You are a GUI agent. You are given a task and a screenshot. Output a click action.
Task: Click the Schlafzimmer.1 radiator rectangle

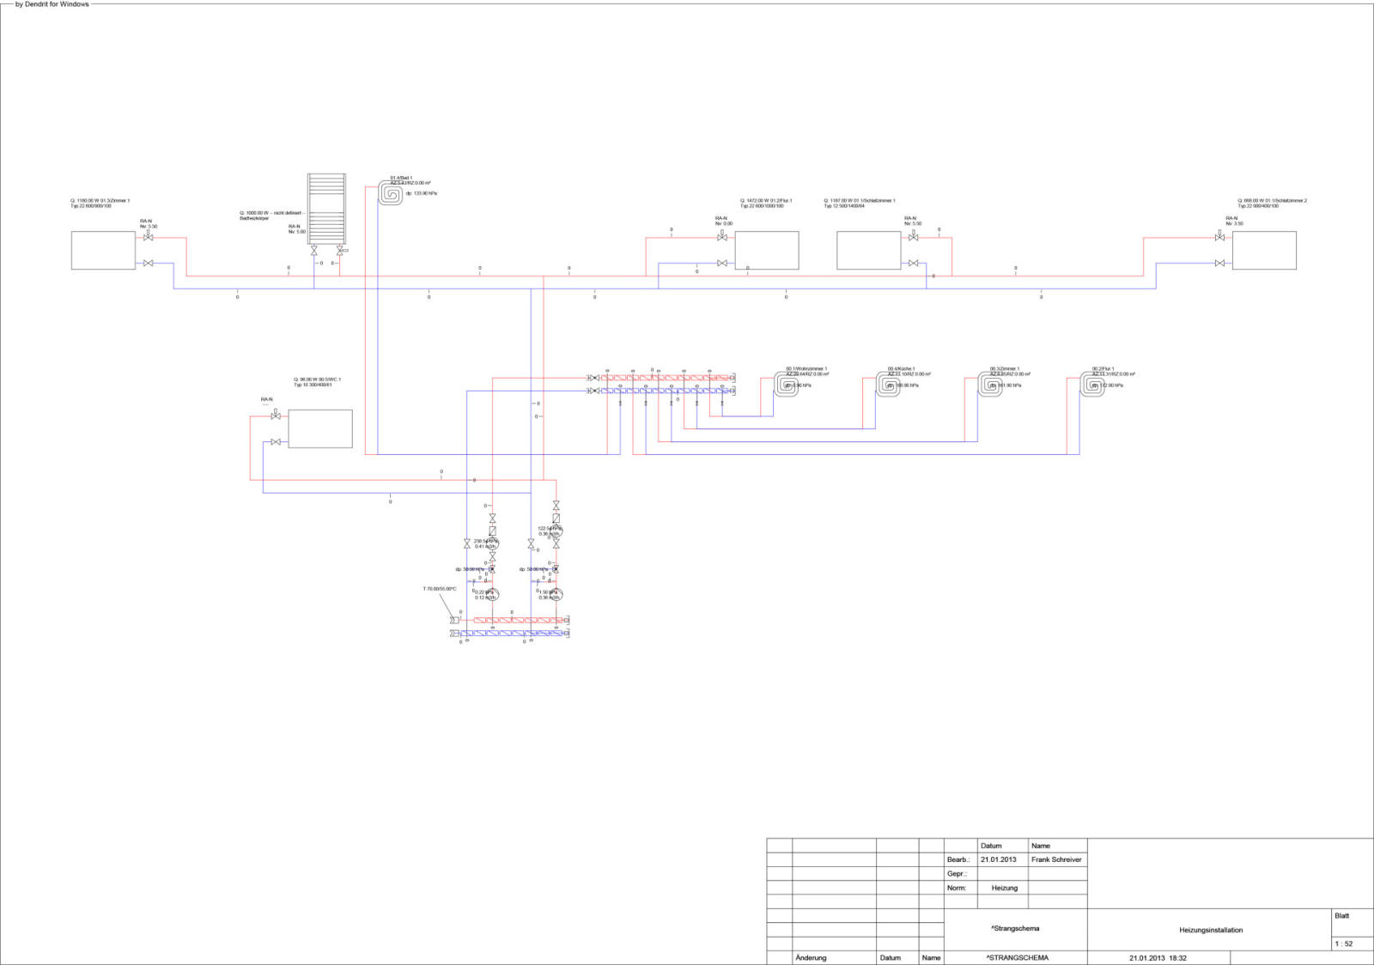click(868, 250)
